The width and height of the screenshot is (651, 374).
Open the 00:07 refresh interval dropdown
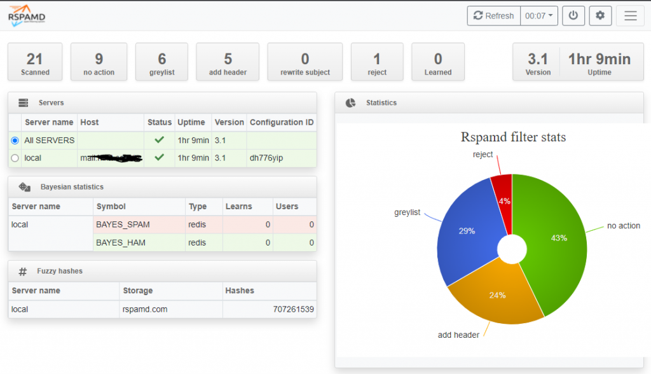(539, 16)
